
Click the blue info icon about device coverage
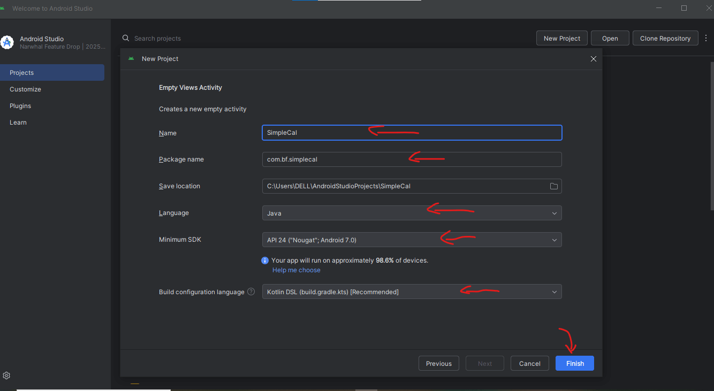(264, 260)
